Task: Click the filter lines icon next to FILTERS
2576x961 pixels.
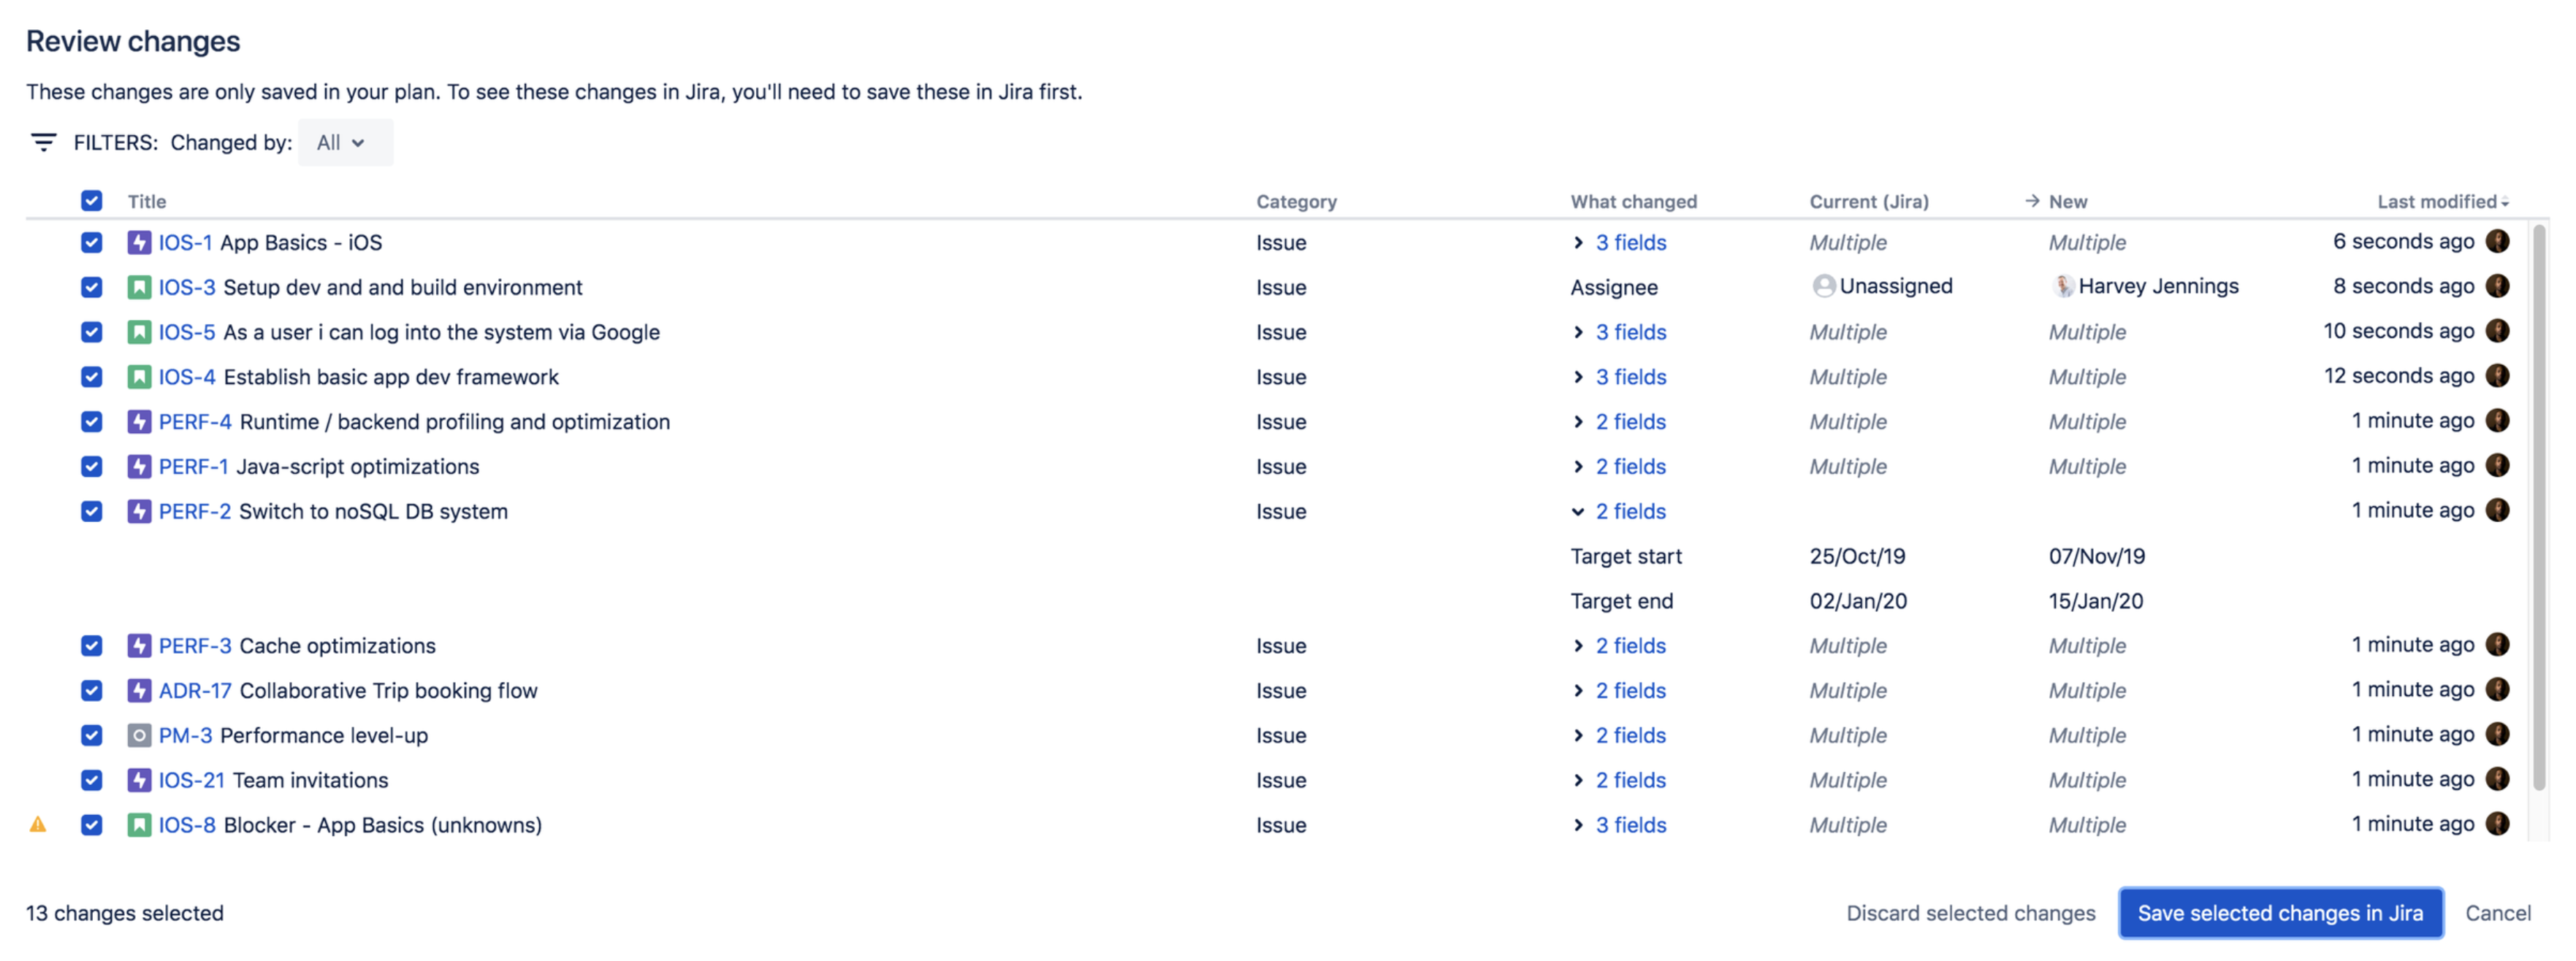Action: [43, 142]
